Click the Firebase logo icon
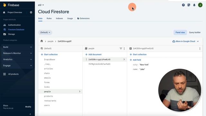Screen dimensions: 206x116 (5, 5)
